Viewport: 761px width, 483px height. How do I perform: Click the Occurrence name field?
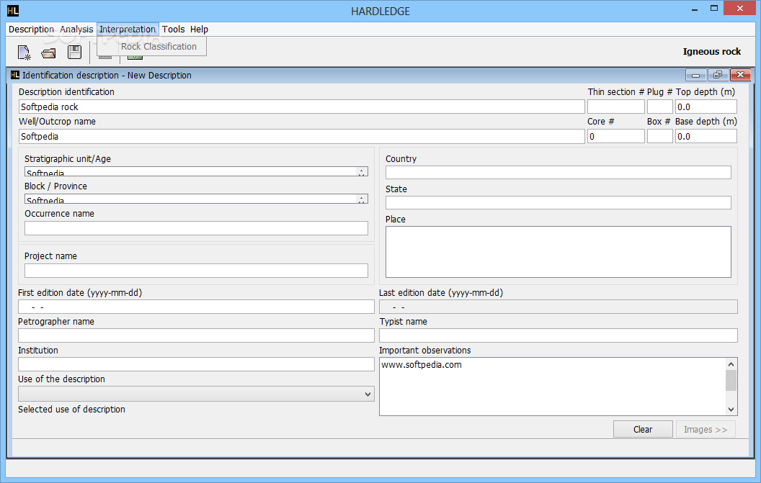(196, 228)
